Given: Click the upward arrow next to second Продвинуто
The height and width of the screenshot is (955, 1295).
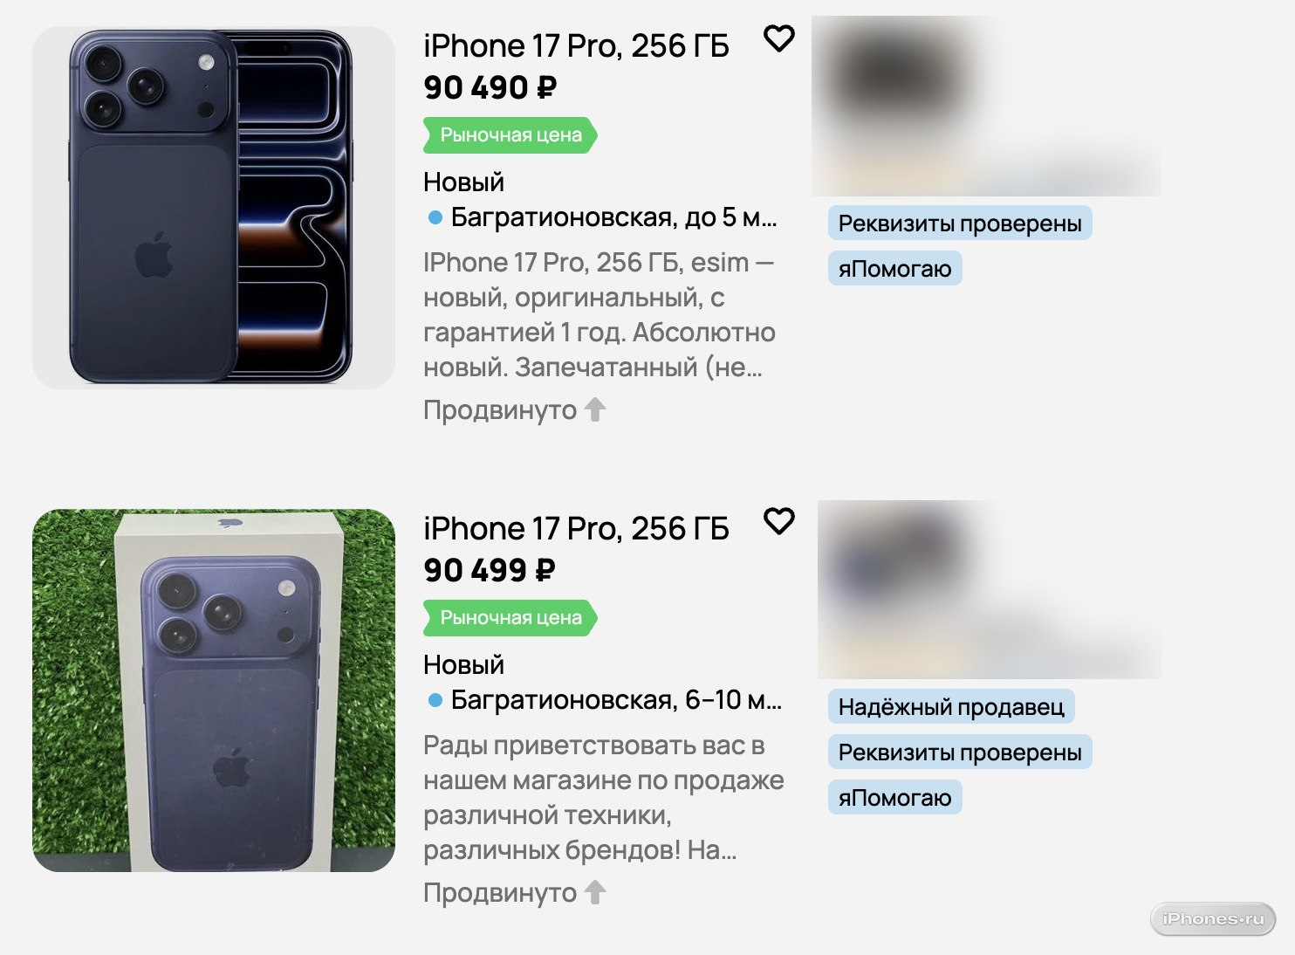Looking at the screenshot, I should click(595, 892).
